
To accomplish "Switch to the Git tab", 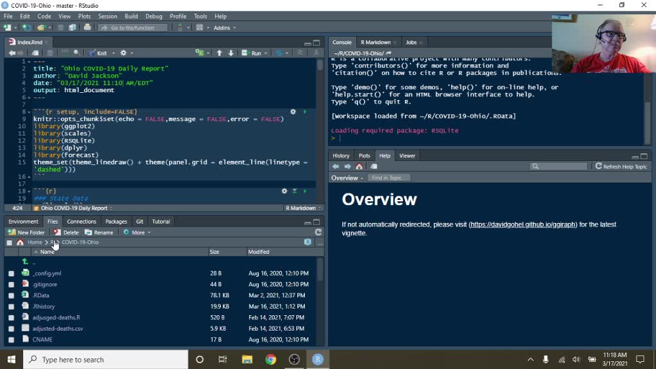I will [x=140, y=221].
